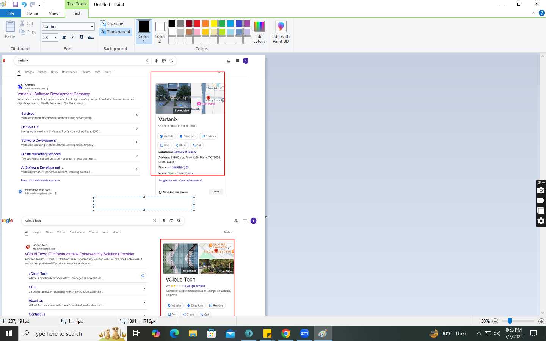Click the zoom slider handle
The width and height of the screenshot is (546, 341).
[x=510, y=321]
